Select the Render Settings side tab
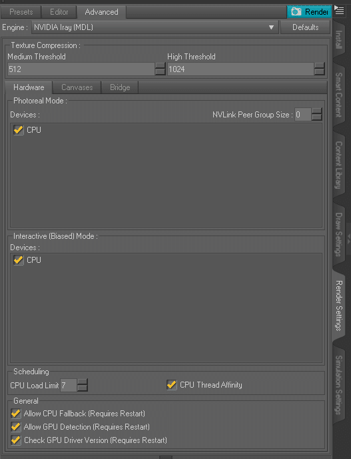 click(x=338, y=306)
